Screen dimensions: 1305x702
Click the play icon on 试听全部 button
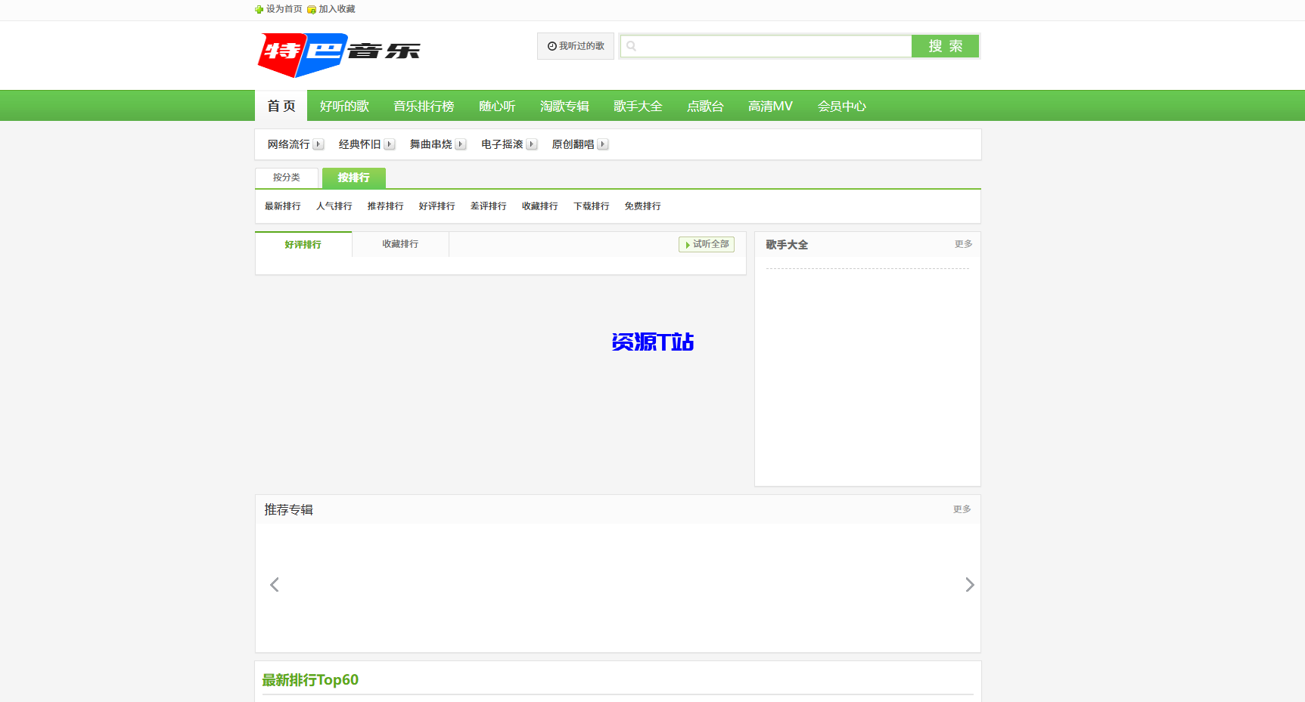686,244
